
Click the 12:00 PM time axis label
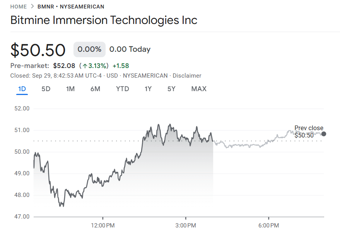pyautogui.click(x=103, y=225)
